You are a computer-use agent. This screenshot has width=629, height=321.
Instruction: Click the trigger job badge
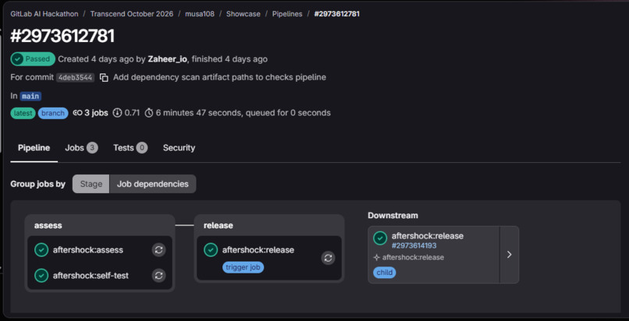243,267
